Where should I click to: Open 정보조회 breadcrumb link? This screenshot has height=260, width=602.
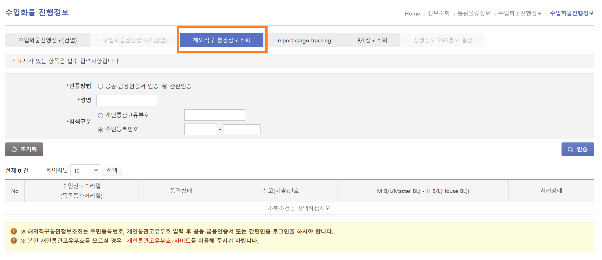tap(439, 13)
